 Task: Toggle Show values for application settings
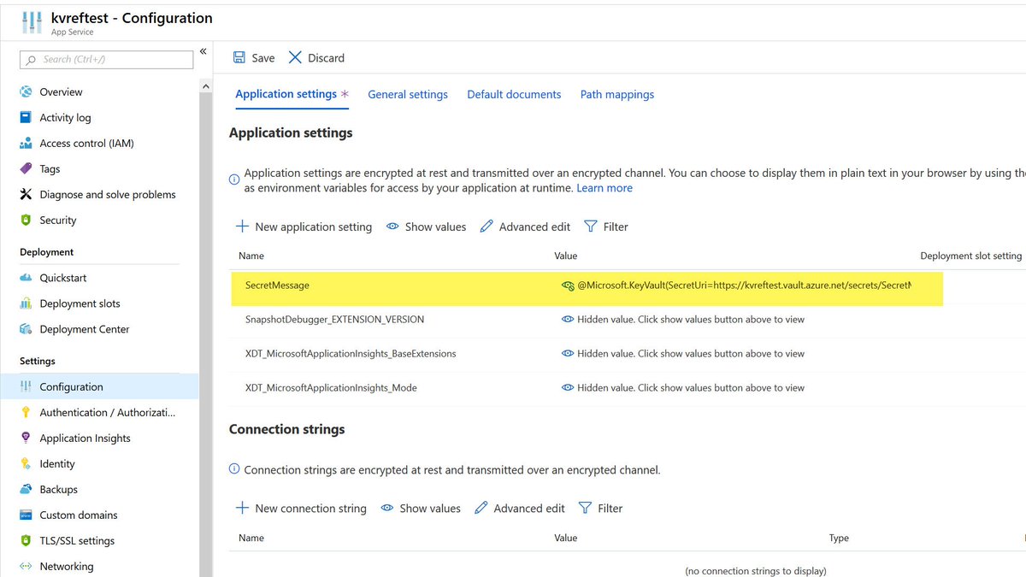pyautogui.click(x=426, y=227)
